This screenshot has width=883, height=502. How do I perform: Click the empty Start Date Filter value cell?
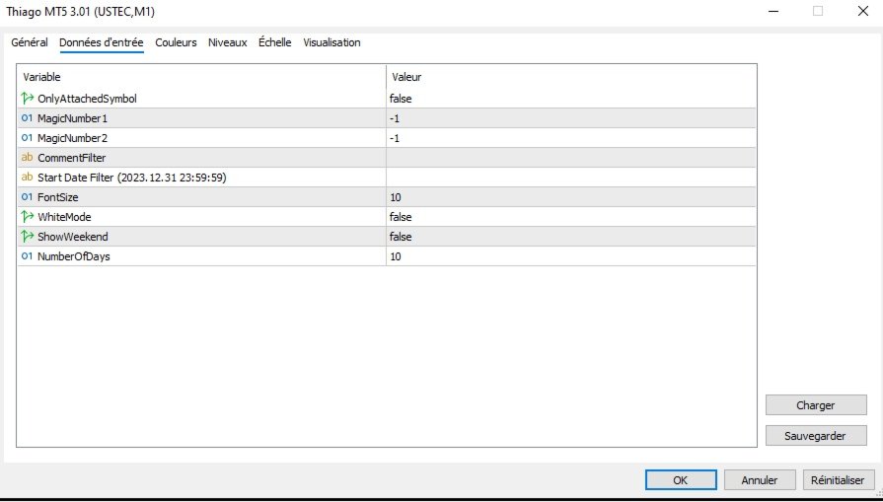pyautogui.click(x=571, y=178)
